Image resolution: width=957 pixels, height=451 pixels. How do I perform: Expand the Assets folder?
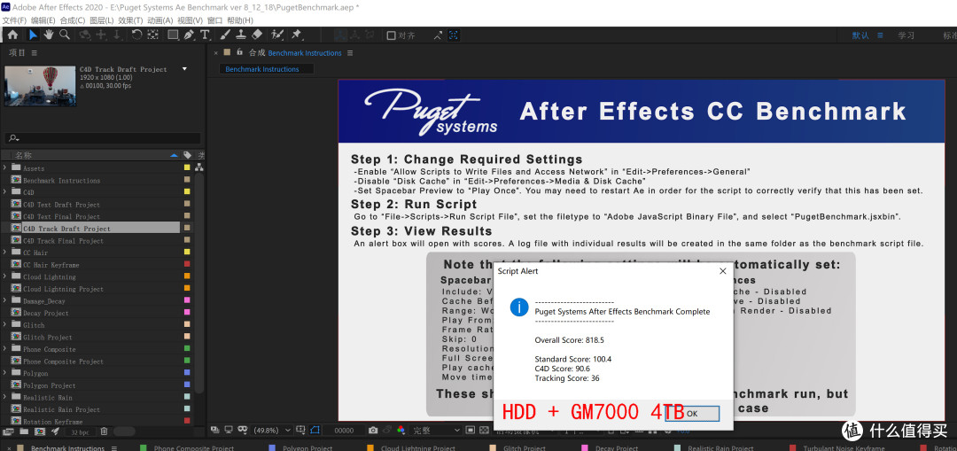tap(5, 167)
